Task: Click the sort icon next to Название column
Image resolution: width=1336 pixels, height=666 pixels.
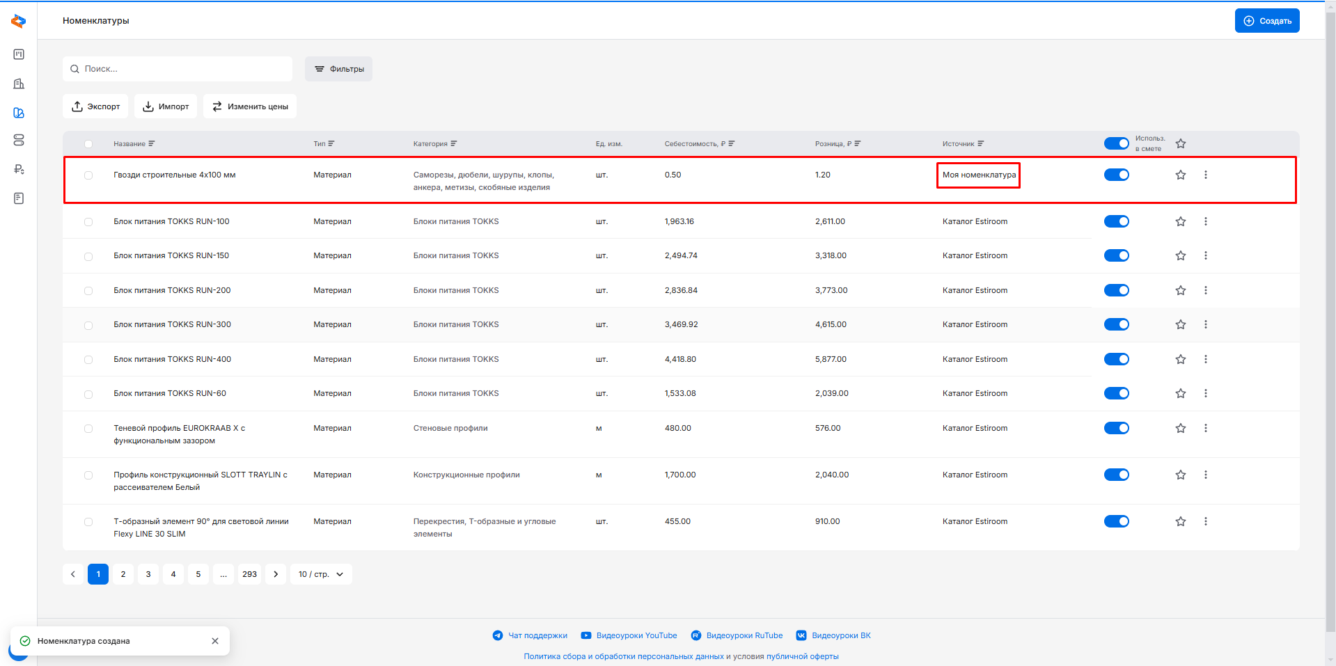Action: pos(152,144)
